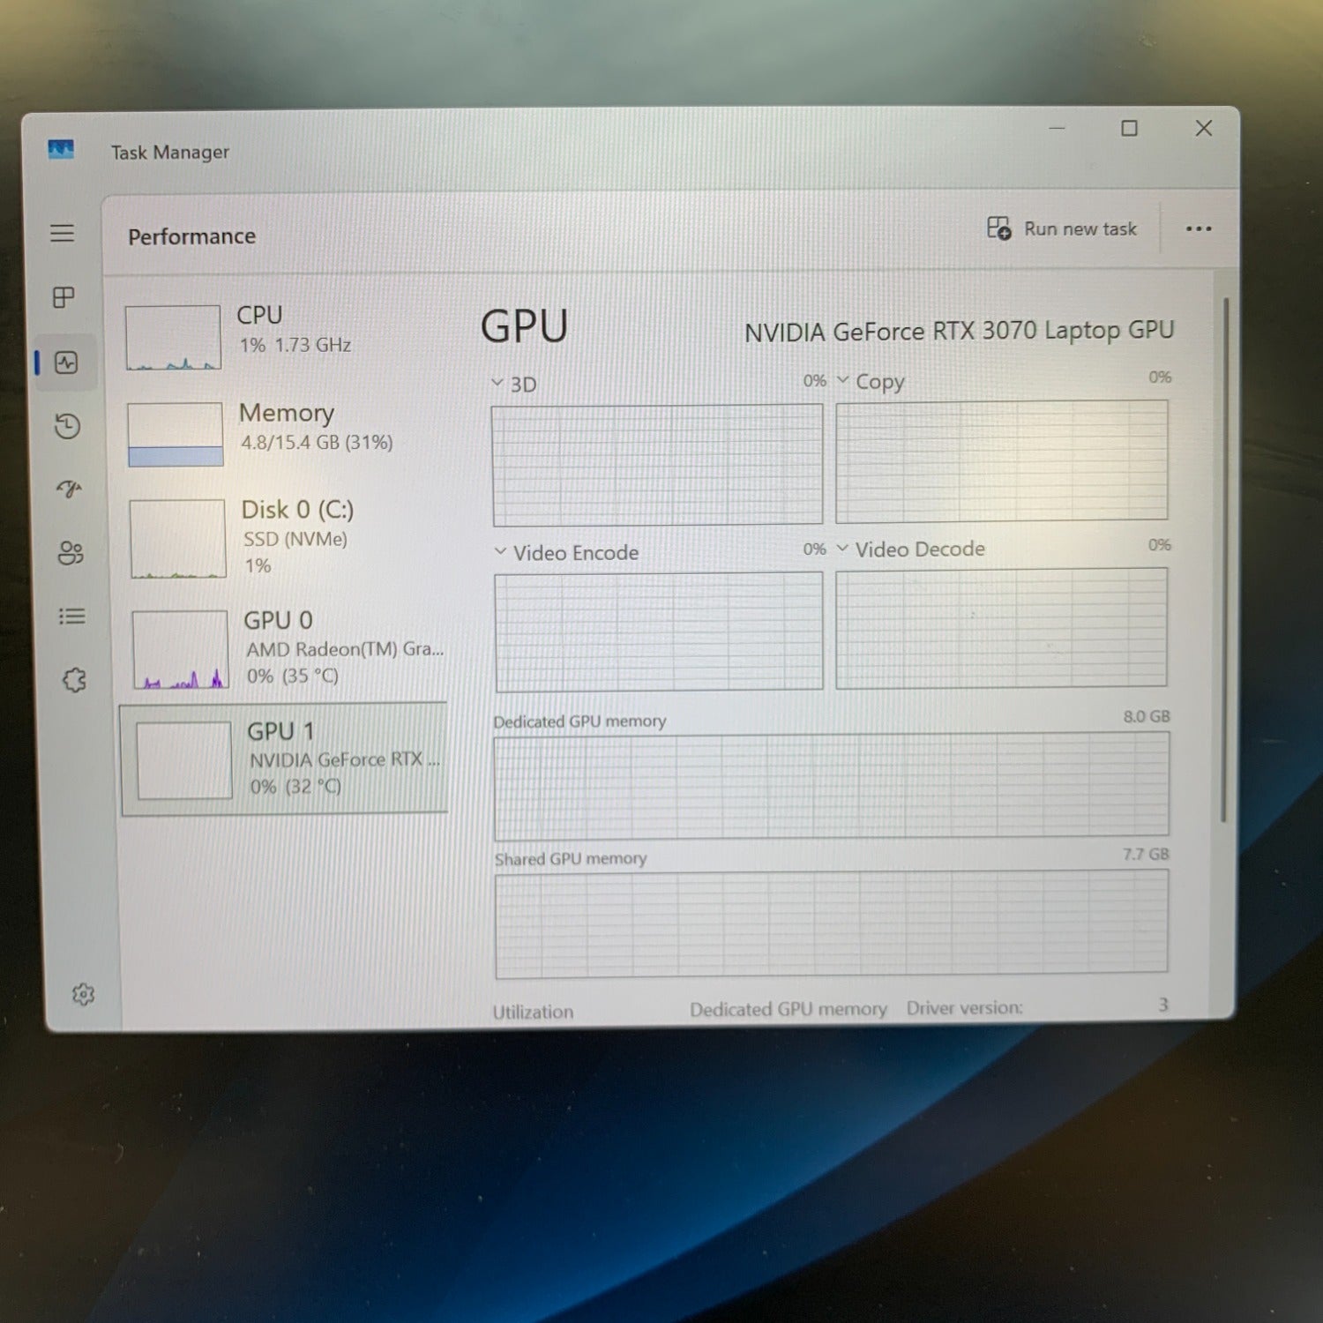Click the Disk 0 activity thumbnail graph
The width and height of the screenshot is (1323, 1323).
pos(177,539)
